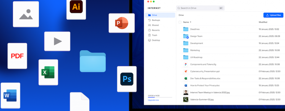
Task: Click the storage usage progress bar
Action: coord(160,97)
